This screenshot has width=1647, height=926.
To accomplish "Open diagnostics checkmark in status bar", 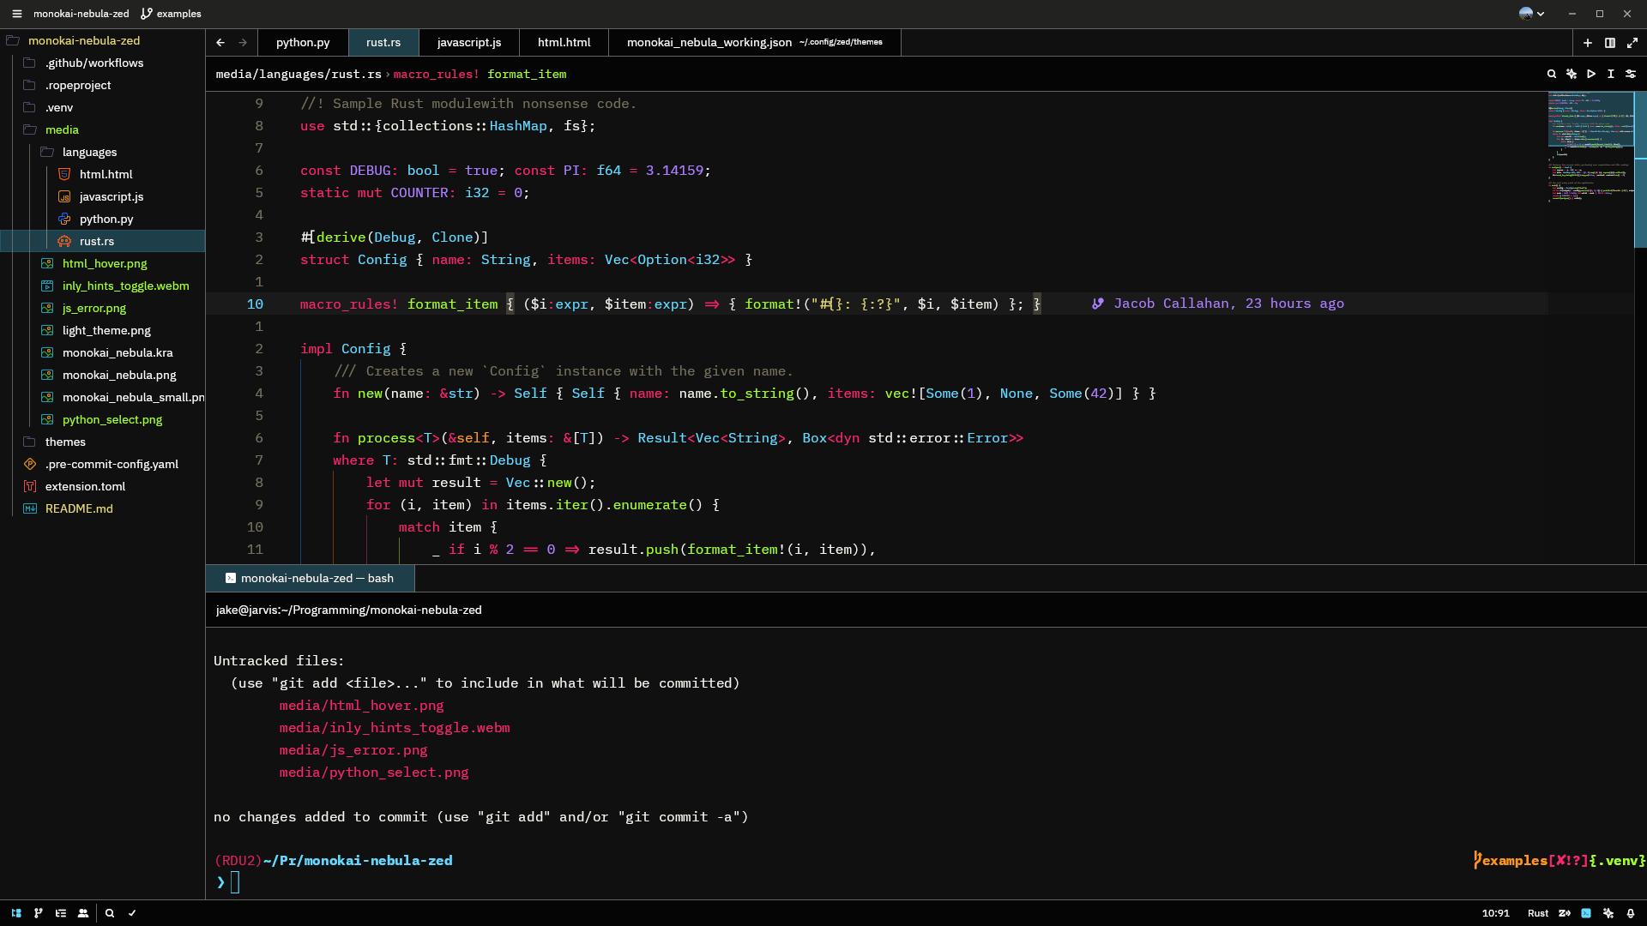I will pos(132,913).
